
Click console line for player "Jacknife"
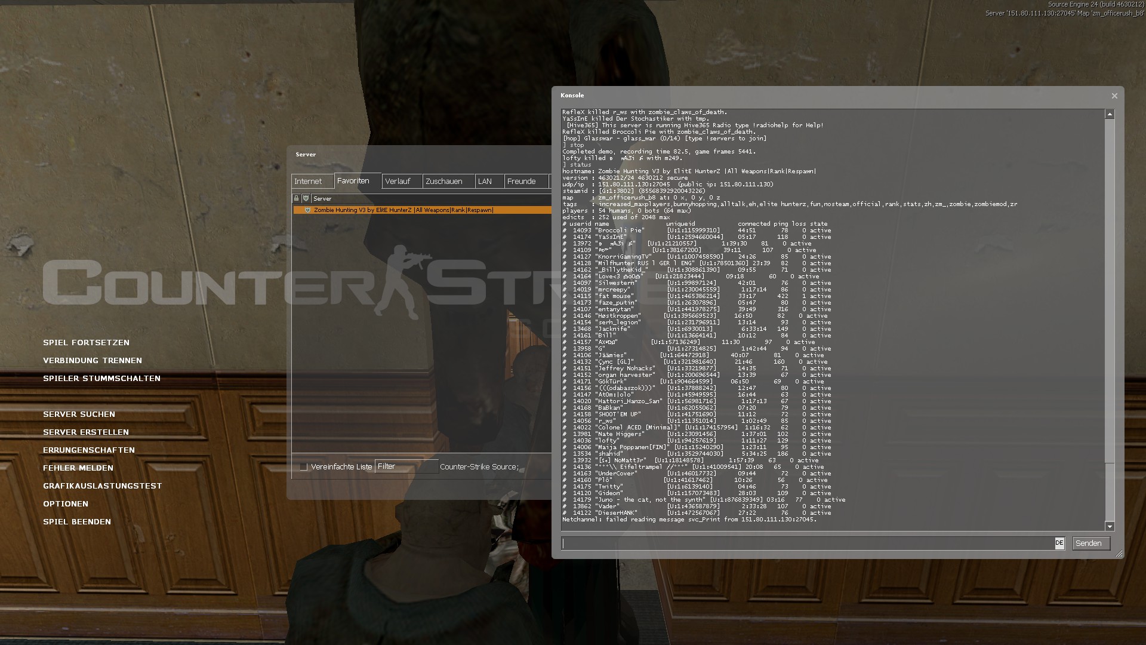coord(697,329)
